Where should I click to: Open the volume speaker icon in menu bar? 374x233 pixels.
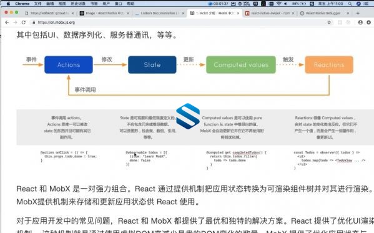point(285,4)
